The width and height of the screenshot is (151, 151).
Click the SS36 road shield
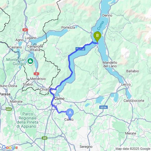pos(104,107)
